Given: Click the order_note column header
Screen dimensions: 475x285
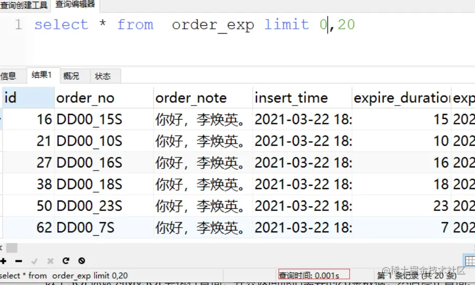Looking at the screenshot, I should (203, 98).
